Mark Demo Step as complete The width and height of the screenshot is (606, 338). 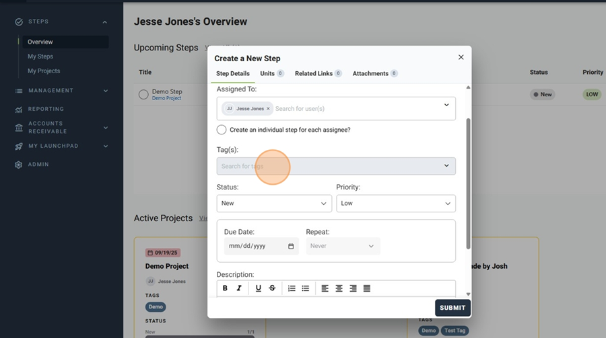point(143,95)
